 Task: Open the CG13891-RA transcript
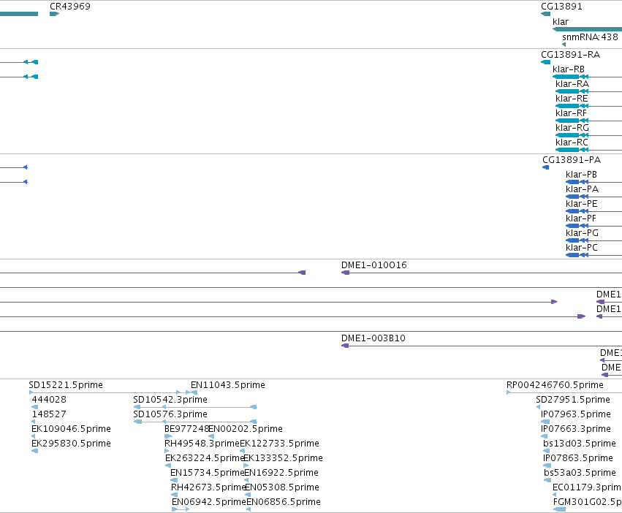click(570, 55)
